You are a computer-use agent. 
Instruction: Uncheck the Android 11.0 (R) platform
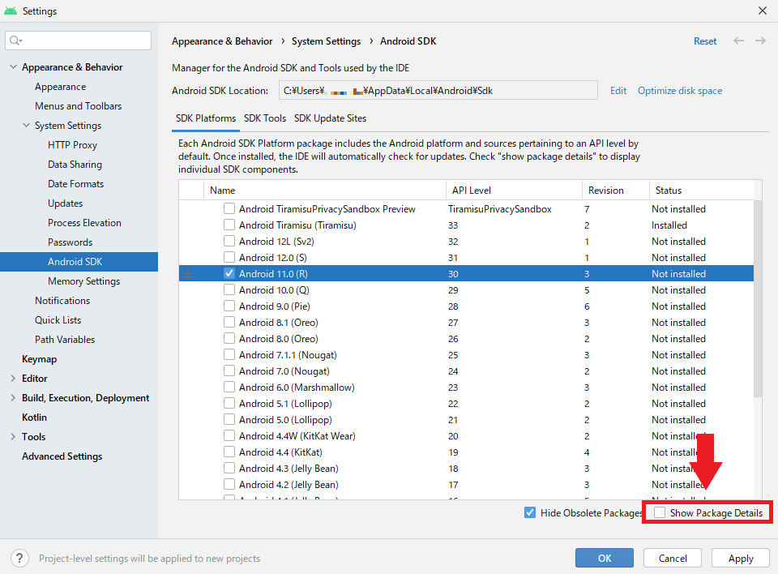pos(229,273)
